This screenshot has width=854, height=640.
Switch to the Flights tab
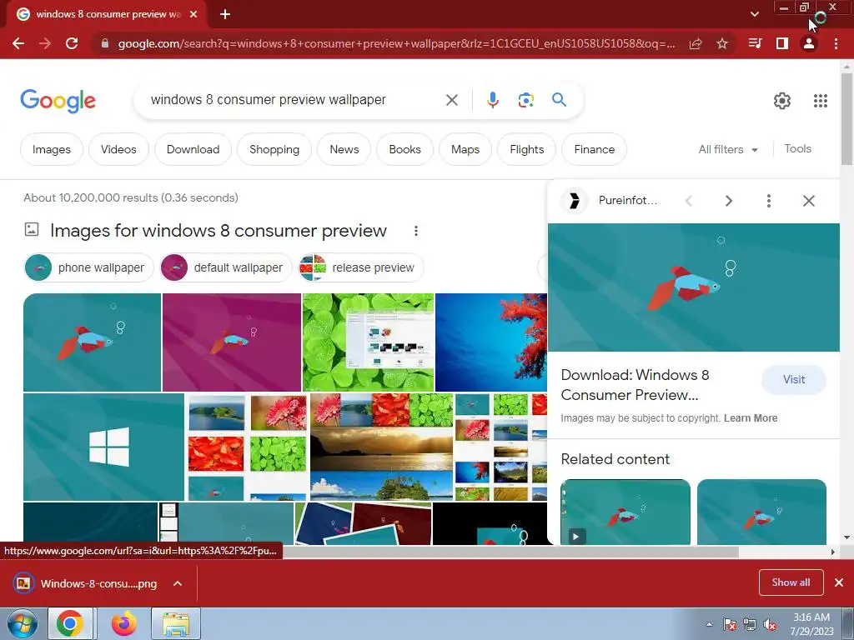[527, 149]
